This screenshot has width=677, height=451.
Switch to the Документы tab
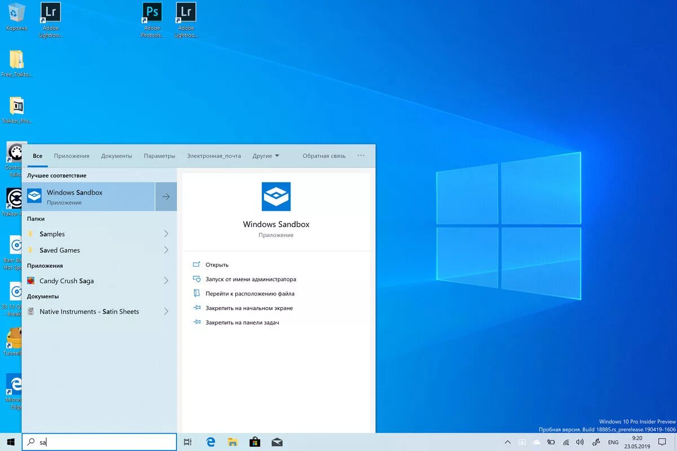[117, 156]
